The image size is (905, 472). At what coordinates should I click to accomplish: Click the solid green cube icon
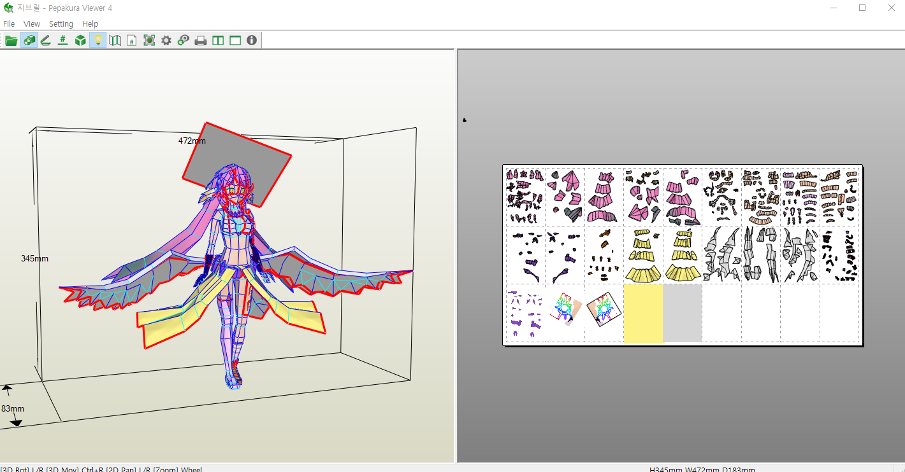[x=80, y=41]
